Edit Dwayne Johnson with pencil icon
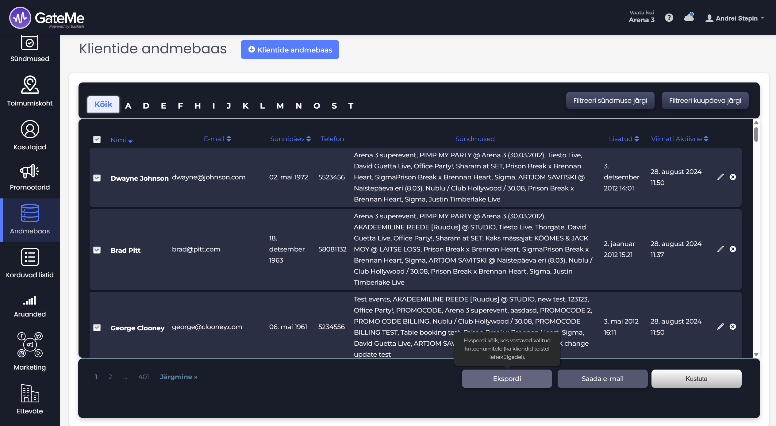This screenshot has height=426, width=776. coord(720,177)
